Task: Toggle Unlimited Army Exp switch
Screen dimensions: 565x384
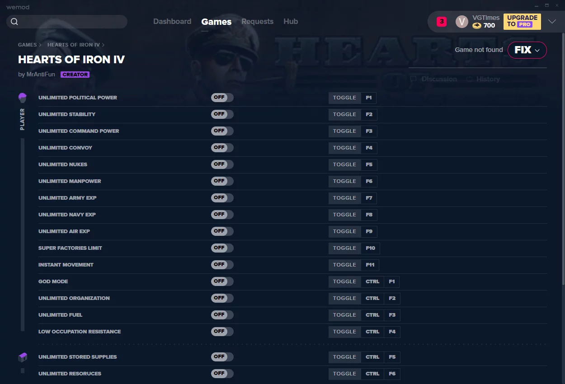Action: pos(222,198)
